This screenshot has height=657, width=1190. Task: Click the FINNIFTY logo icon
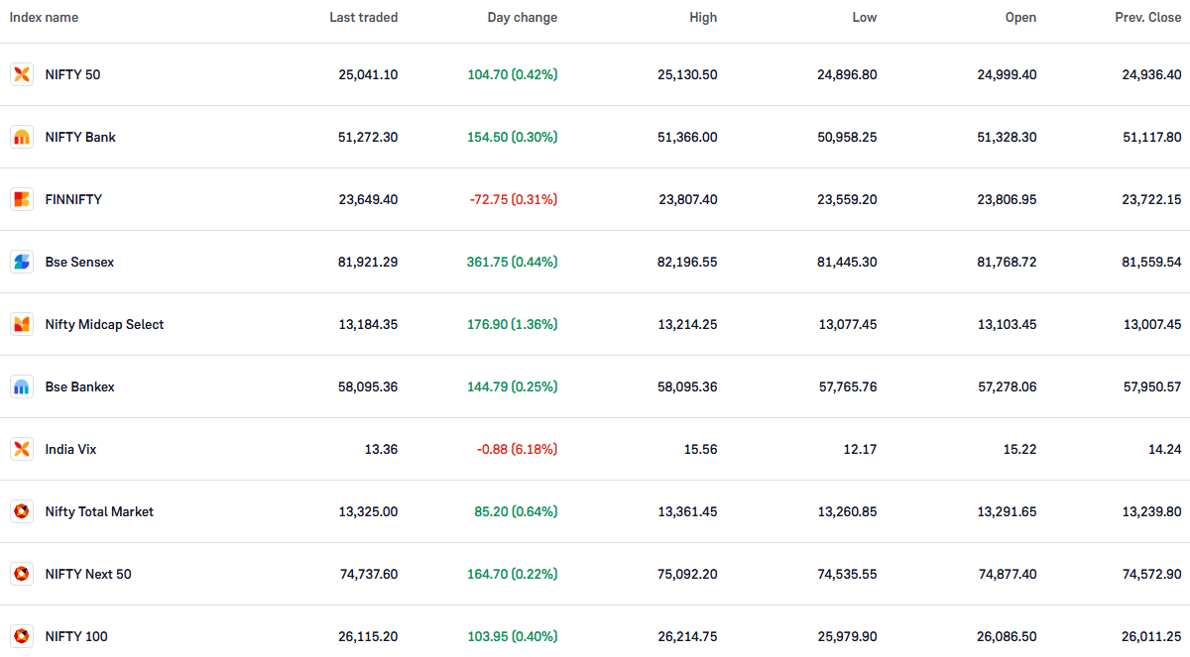pyautogui.click(x=22, y=199)
